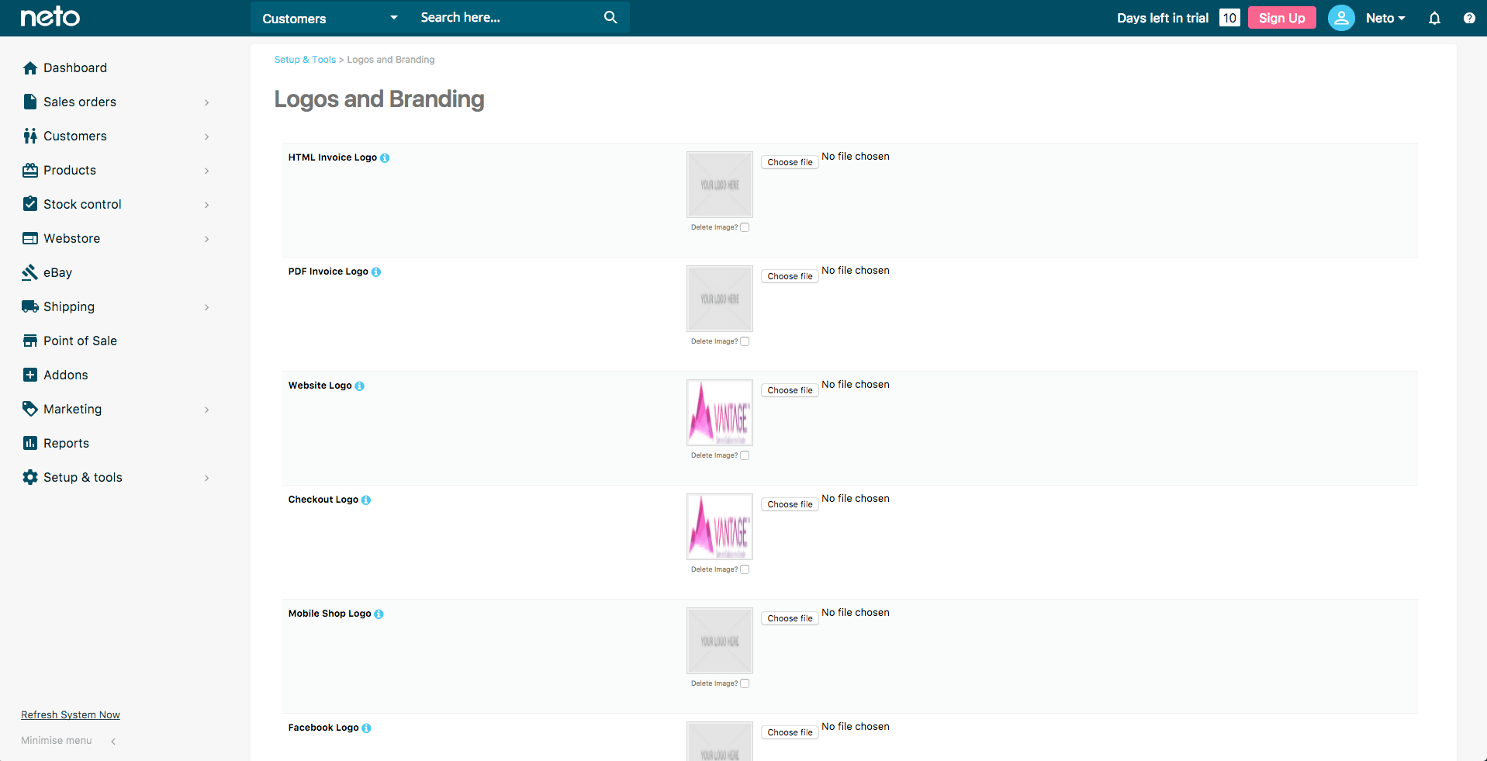This screenshot has height=761, width=1487.
Task: Tick Delete Image for HTML Invoice Logo
Action: [x=745, y=227]
